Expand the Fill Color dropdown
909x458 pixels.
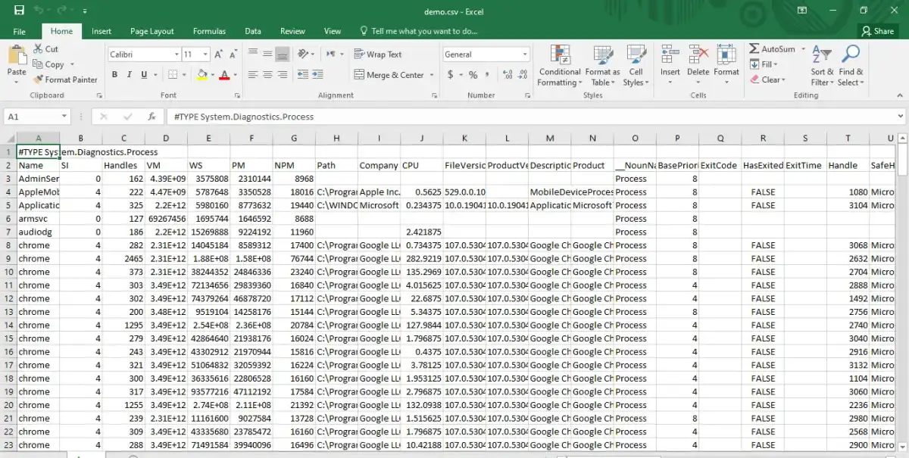[212, 74]
